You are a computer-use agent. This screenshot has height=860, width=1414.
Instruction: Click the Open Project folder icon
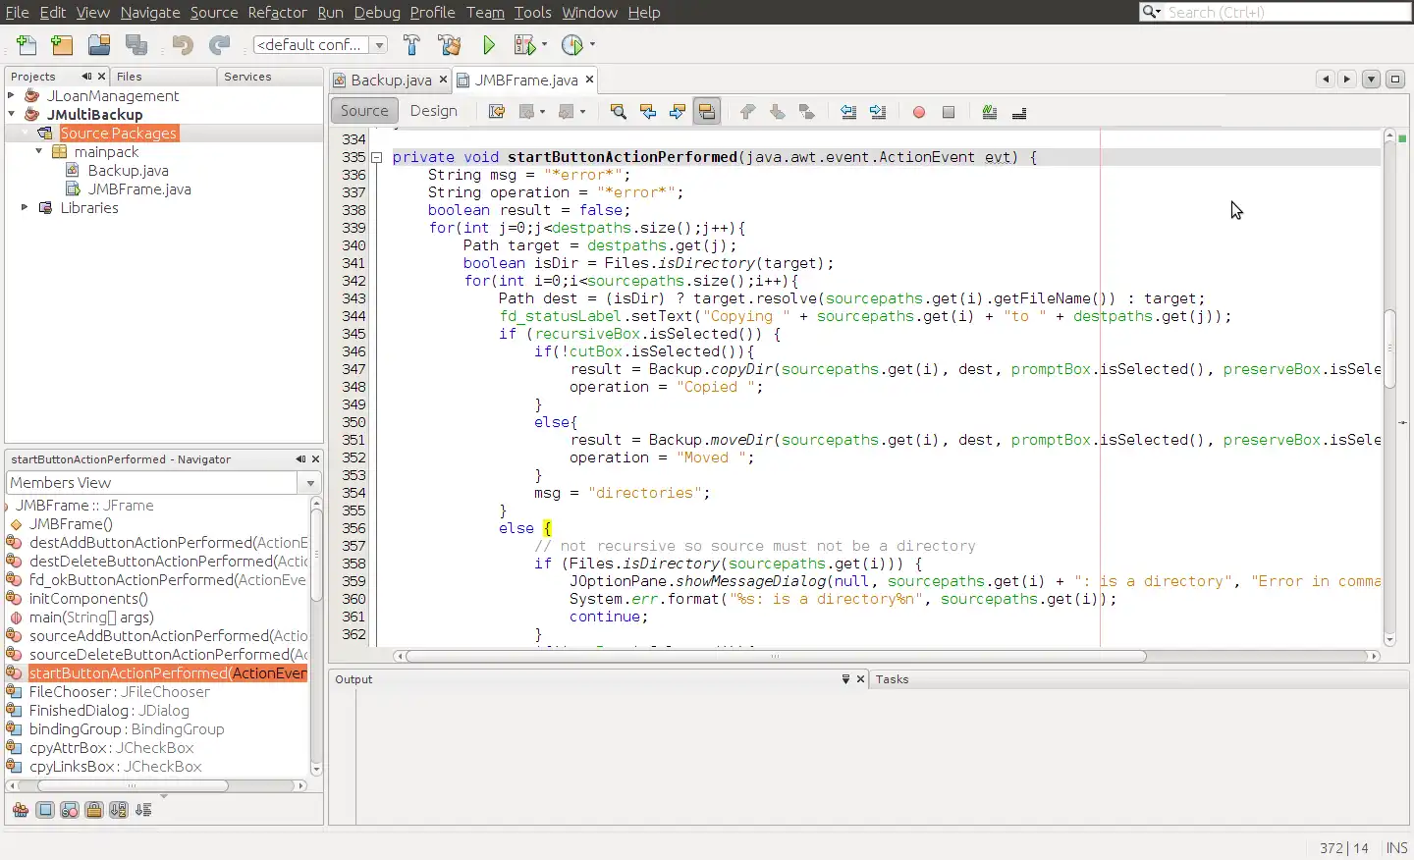click(x=99, y=45)
